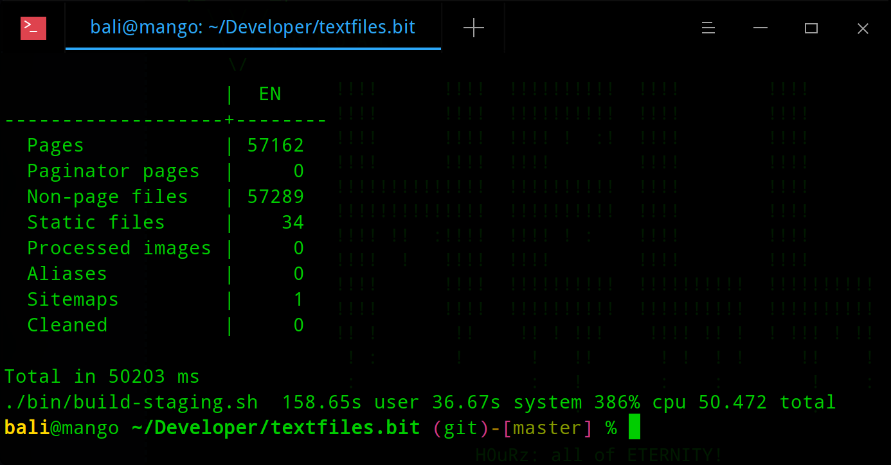Click the Total in 50203 ms line

tap(100, 376)
